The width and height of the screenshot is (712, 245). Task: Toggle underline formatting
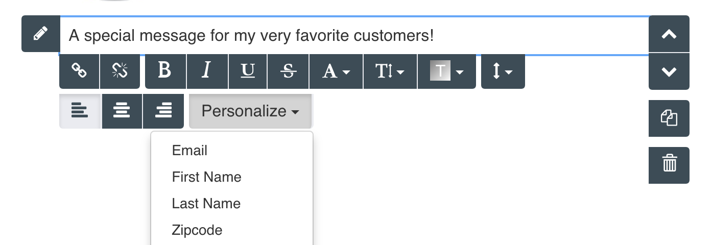pyautogui.click(x=248, y=71)
